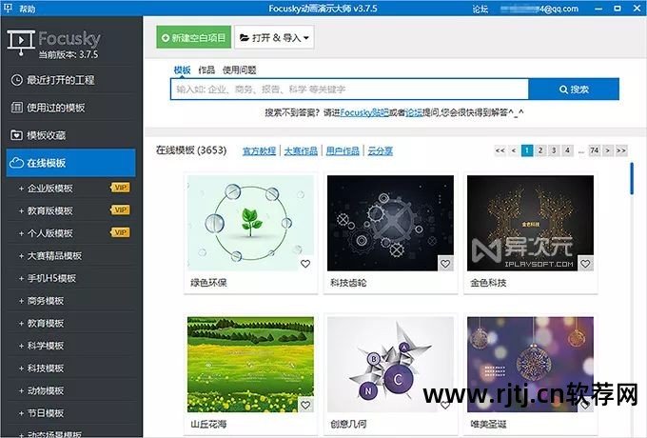The width and height of the screenshot is (647, 438).
Task: Open the 云分享 link
Action: tap(380, 151)
